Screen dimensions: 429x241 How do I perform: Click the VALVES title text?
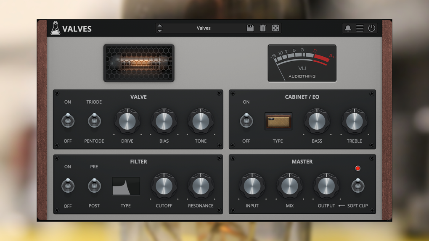pyautogui.click(x=77, y=29)
